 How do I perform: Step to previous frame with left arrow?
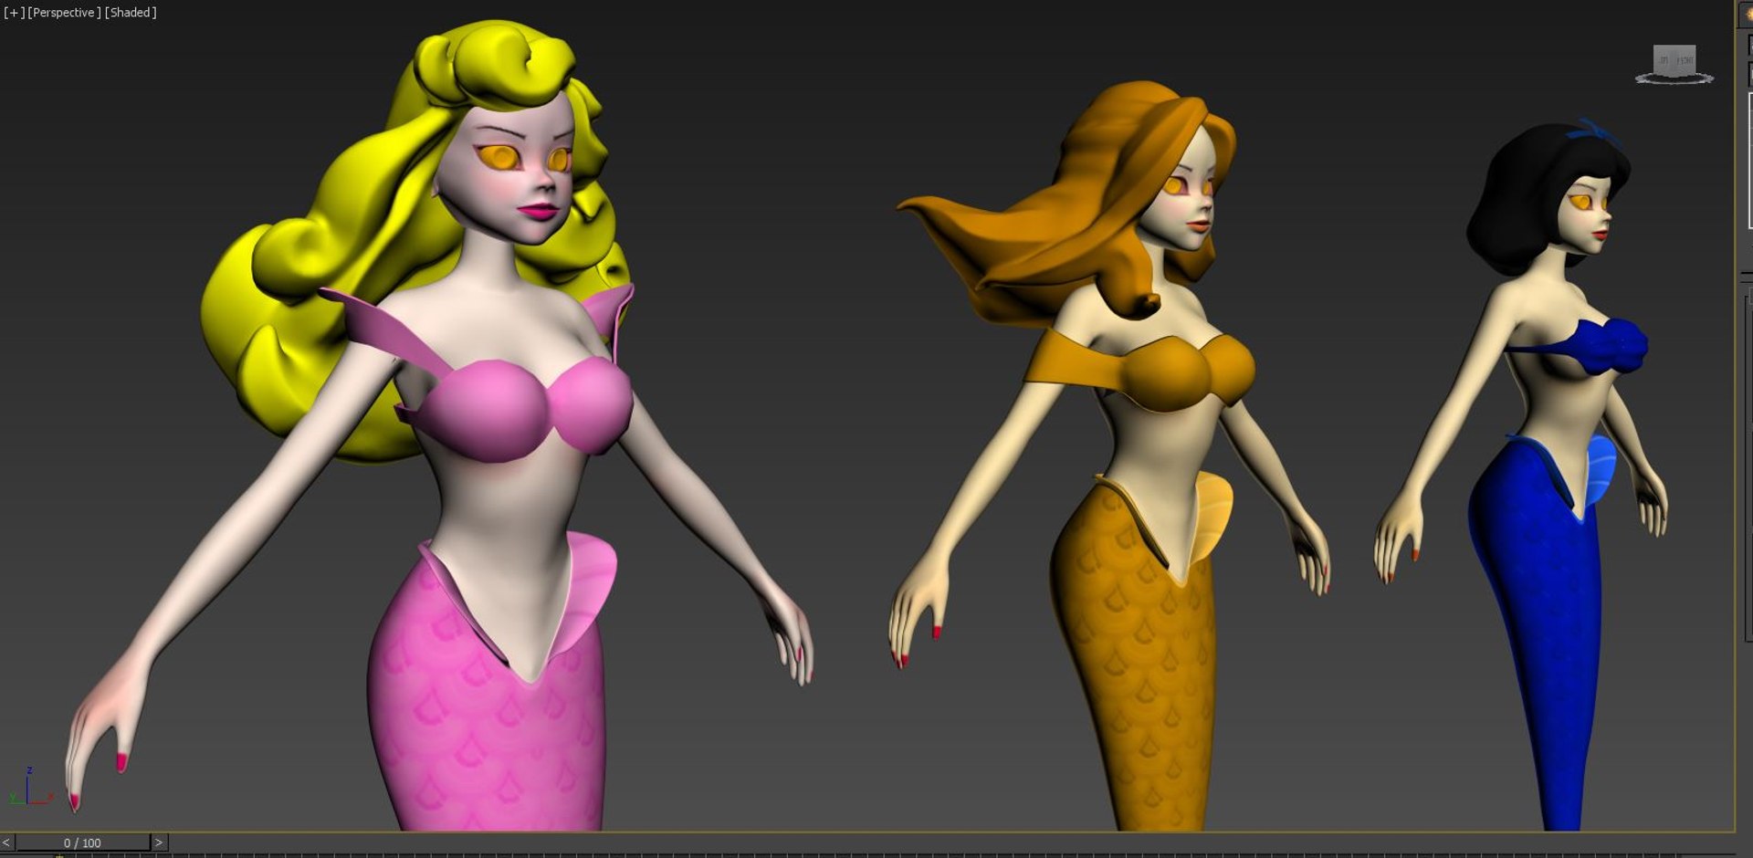[6, 842]
